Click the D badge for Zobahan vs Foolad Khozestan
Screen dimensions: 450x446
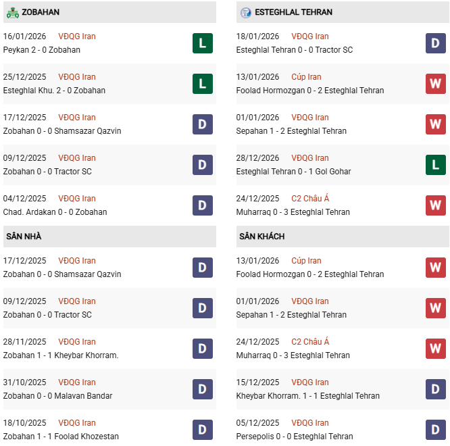(203, 430)
